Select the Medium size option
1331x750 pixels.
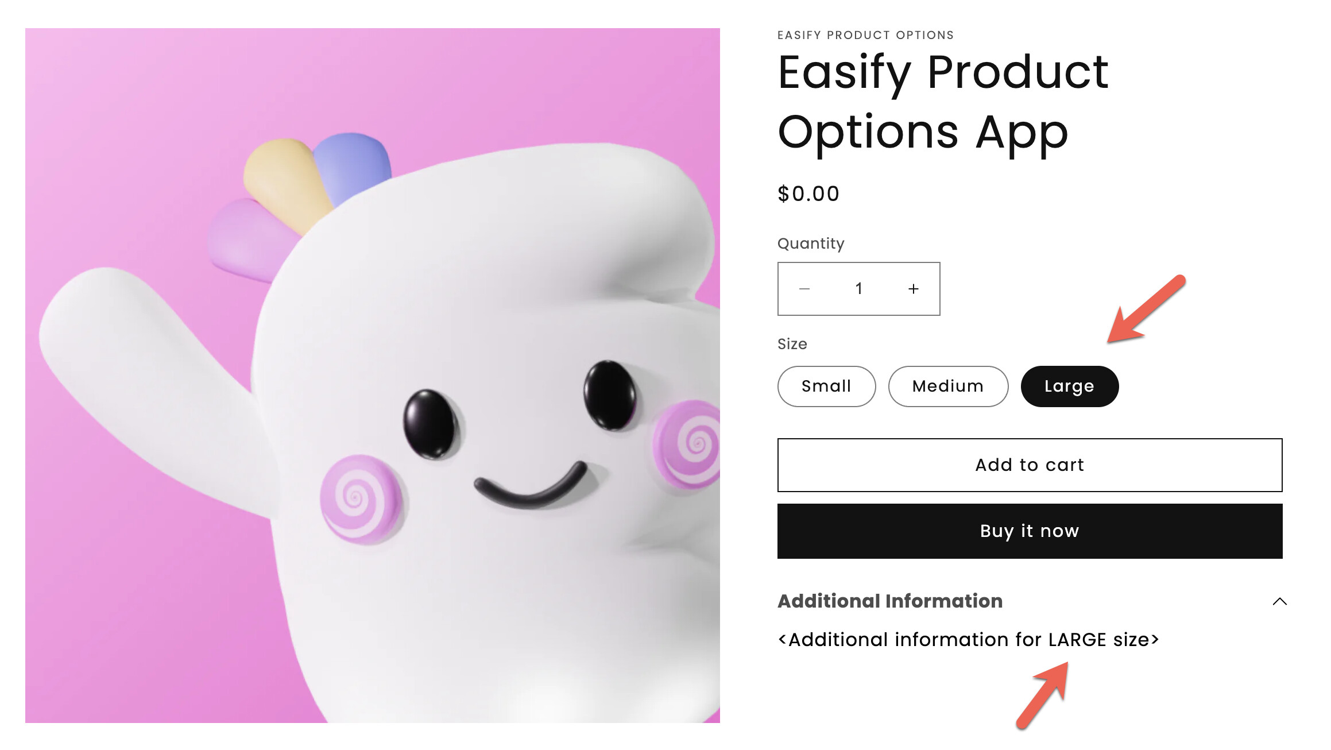tap(948, 386)
